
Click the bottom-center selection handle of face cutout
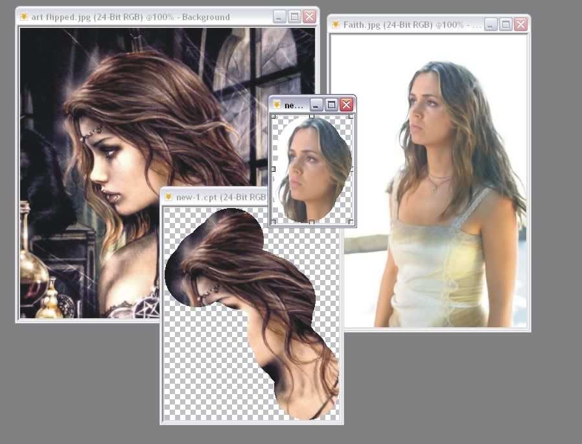[x=312, y=222]
